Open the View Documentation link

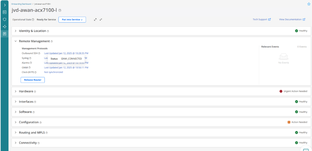coord(292,19)
